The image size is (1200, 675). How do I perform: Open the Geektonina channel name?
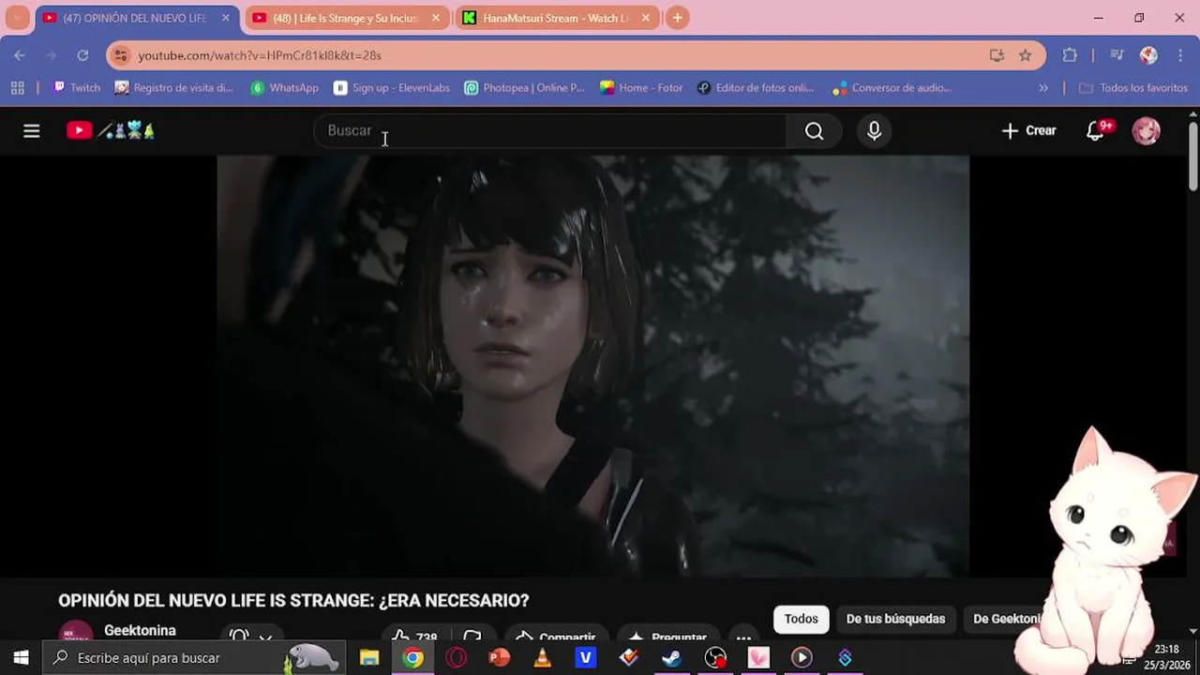point(140,631)
